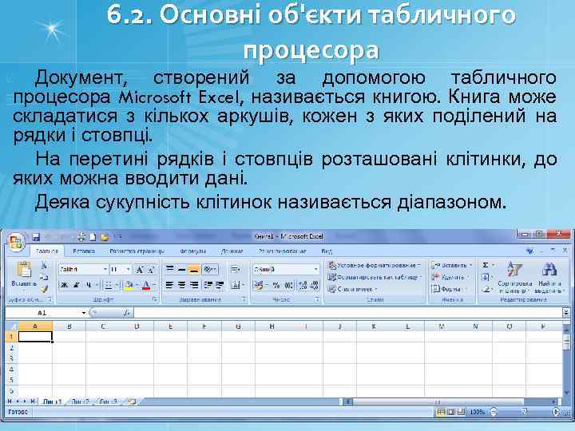Image resolution: width=575 pixels, height=431 pixels.
Task: Click the Cut scissors icon
Action: 44,265
